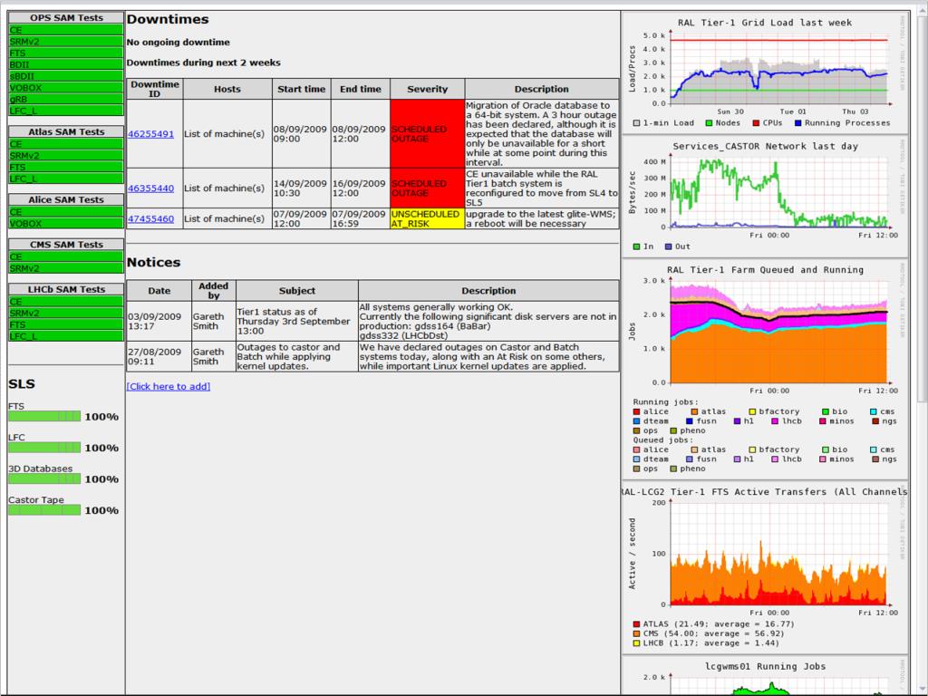
Task: Open the Services_CASTOR Network last day graph
Action: coord(765,196)
